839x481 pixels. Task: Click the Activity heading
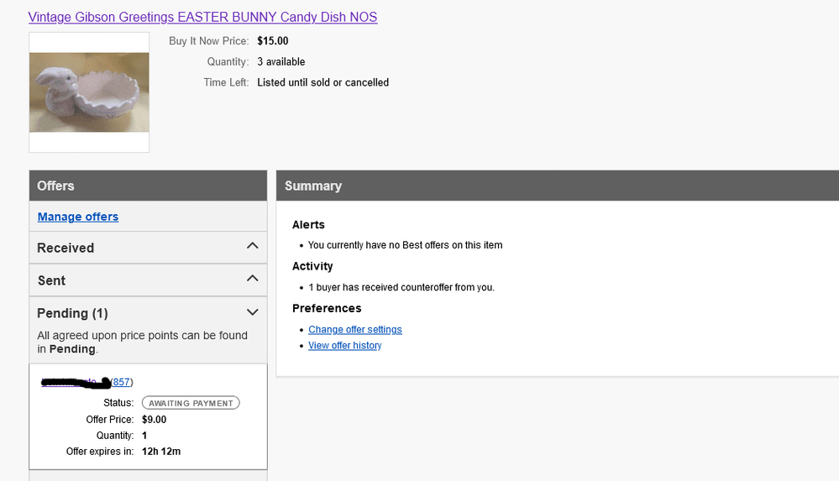tap(312, 266)
